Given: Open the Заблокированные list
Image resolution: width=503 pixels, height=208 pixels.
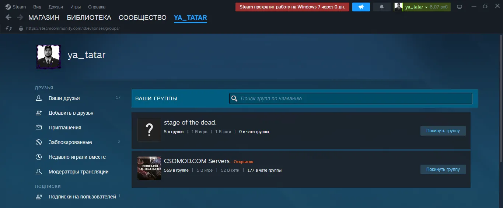Looking at the screenshot, I should [x=70, y=142].
